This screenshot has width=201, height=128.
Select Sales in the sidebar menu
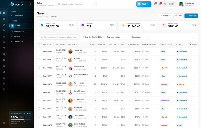[x=21, y=26]
